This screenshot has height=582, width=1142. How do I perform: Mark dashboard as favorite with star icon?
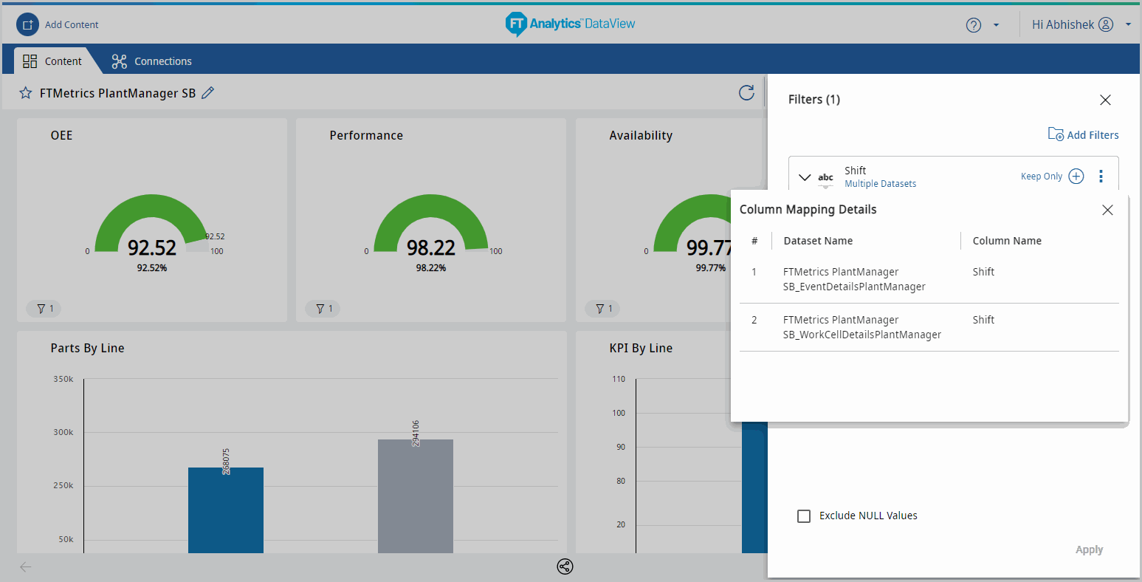point(26,93)
